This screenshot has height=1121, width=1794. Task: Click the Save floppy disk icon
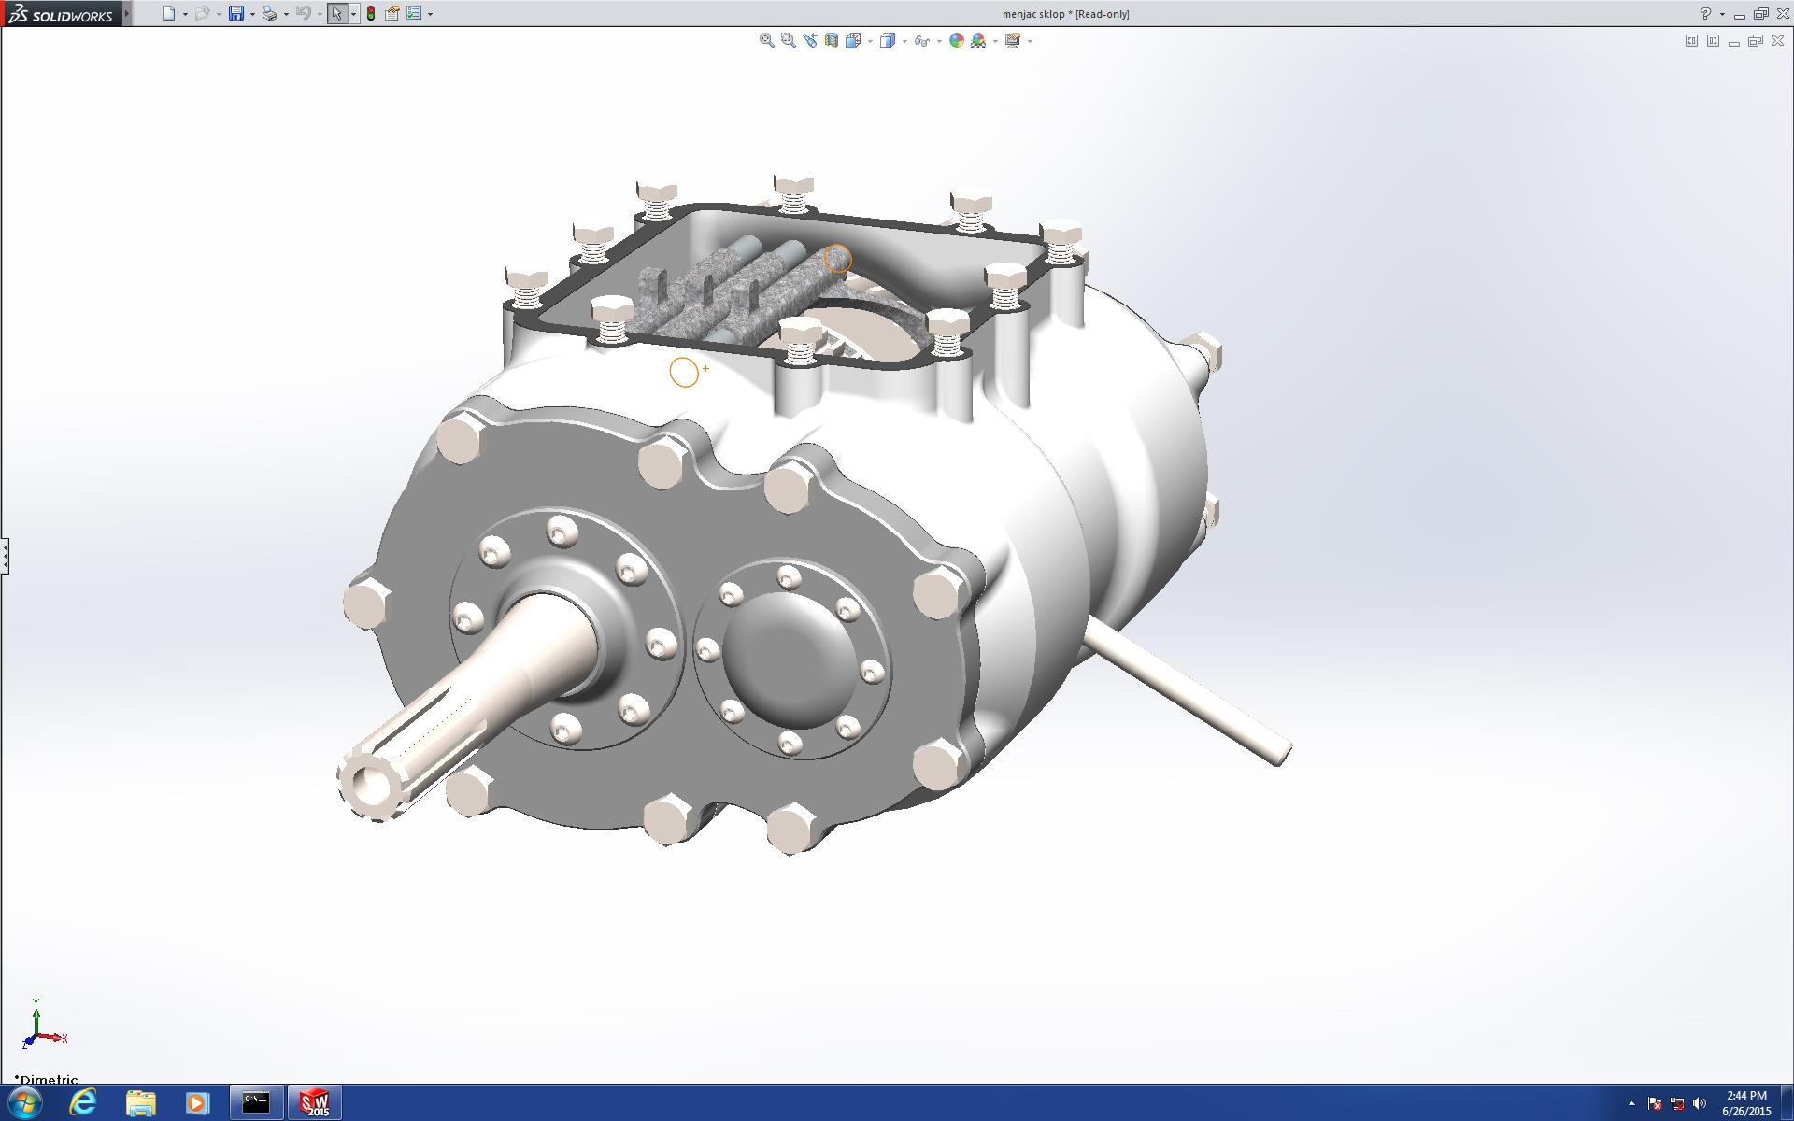(236, 13)
